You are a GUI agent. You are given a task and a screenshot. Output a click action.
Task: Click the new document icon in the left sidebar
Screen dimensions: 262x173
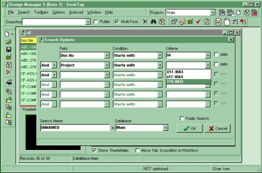tap(7, 34)
